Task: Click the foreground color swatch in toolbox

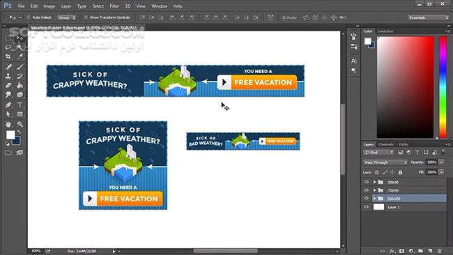Action: 10,135
